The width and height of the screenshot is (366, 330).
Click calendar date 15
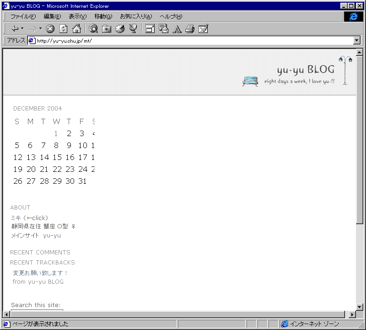pos(57,157)
